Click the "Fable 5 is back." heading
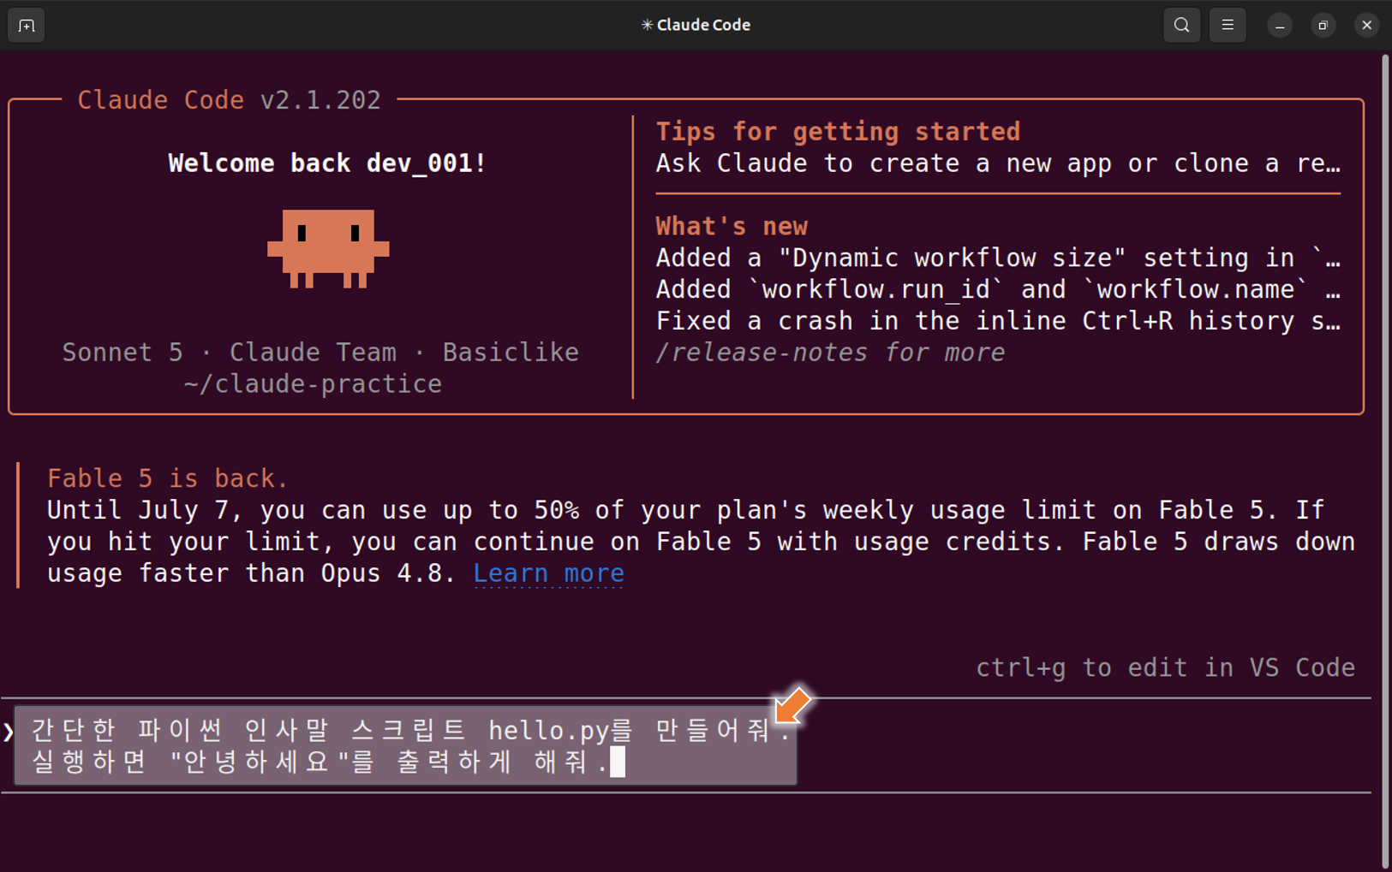Viewport: 1392px width, 872px height. coord(168,478)
